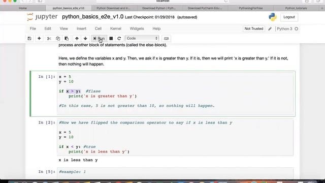325x183 pixels.
Task: Open the Kernel menu
Action: (116, 28)
